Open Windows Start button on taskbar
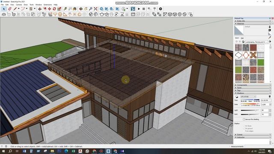Viewport: 274px width, 154px height. (x=3, y=151)
